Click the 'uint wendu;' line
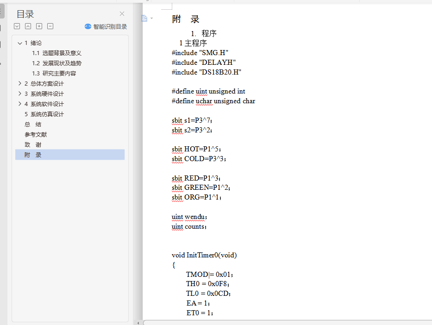The height and width of the screenshot is (325, 432). coord(189,217)
